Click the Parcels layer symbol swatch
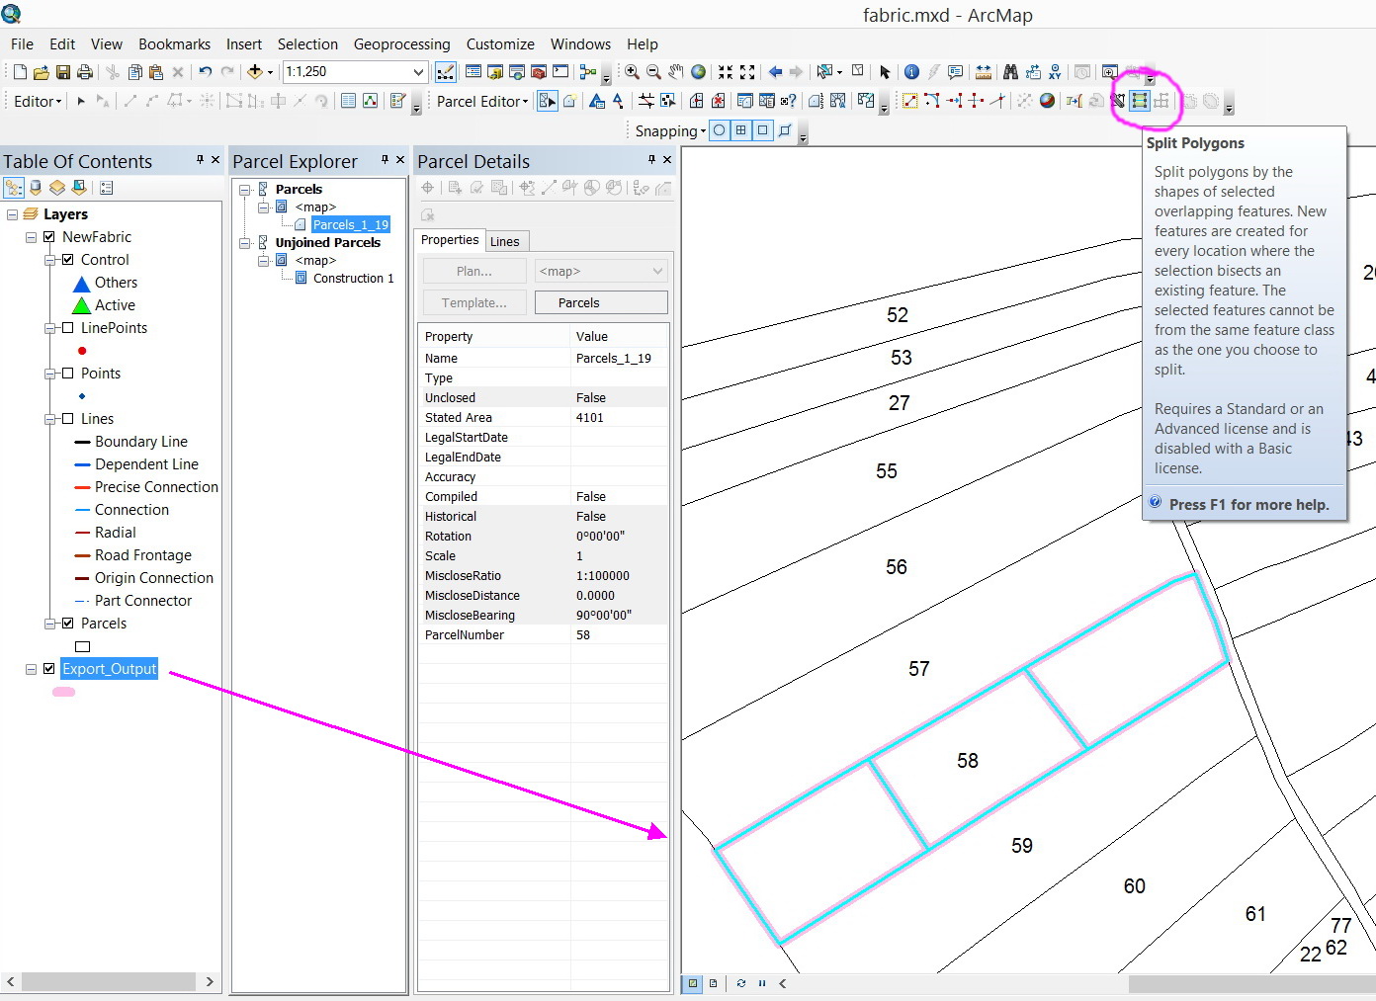Image resolution: width=1376 pixels, height=1001 pixels. pyautogui.click(x=82, y=646)
